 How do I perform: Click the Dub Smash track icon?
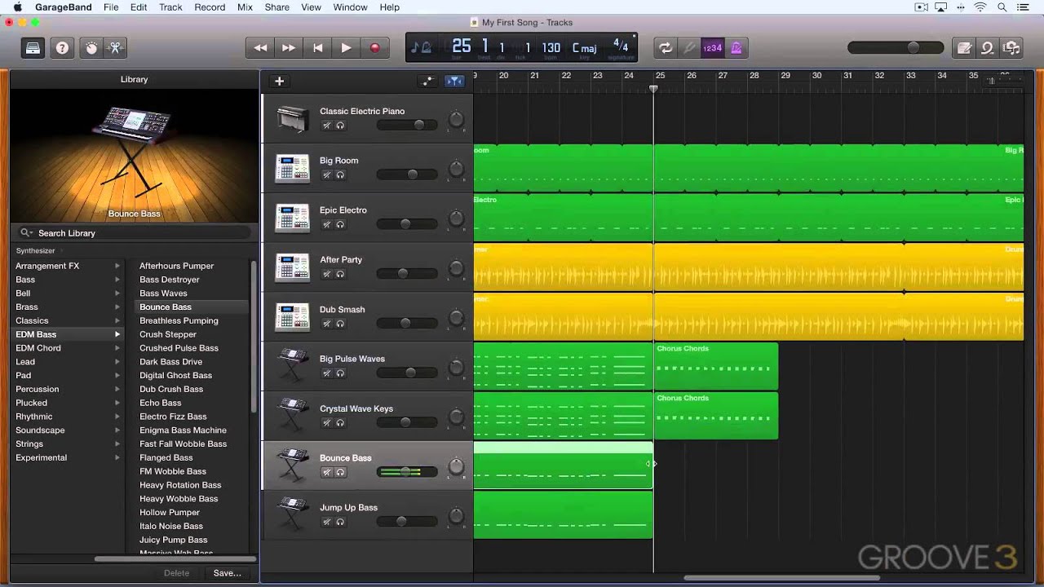[x=292, y=316]
